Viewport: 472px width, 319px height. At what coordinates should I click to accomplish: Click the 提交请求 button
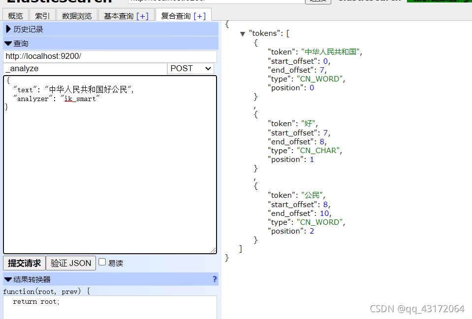point(25,263)
